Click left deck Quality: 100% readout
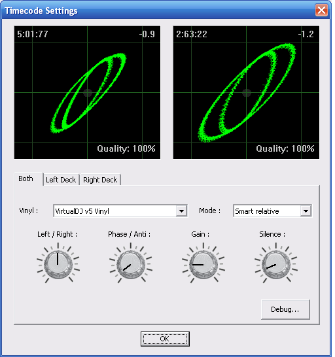 point(126,148)
